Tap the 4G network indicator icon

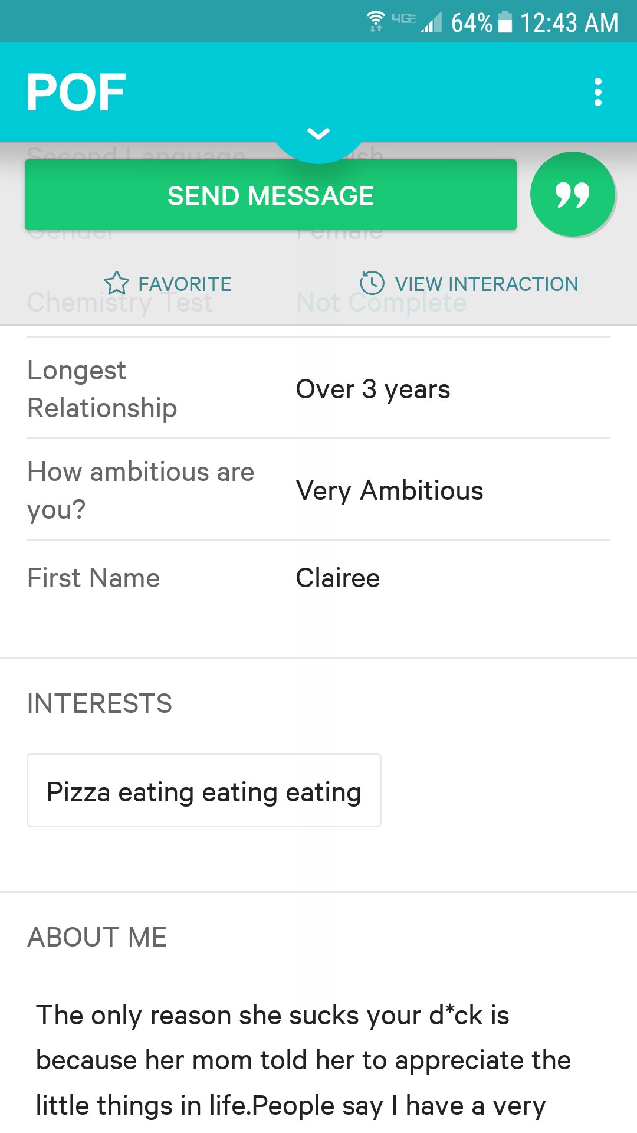pyautogui.click(x=403, y=19)
